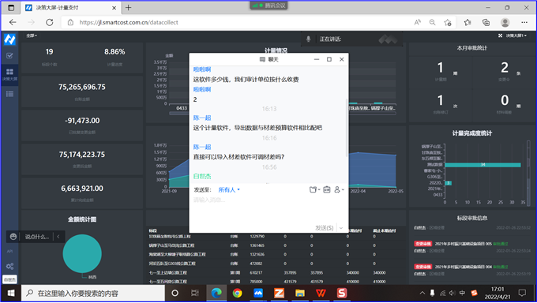Open the checklist icon in left sidebar

[9, 55]
